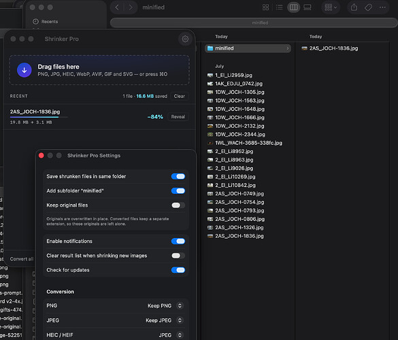Select file 1DW_JOCH-1666.jpg

(x=239, y=118)
